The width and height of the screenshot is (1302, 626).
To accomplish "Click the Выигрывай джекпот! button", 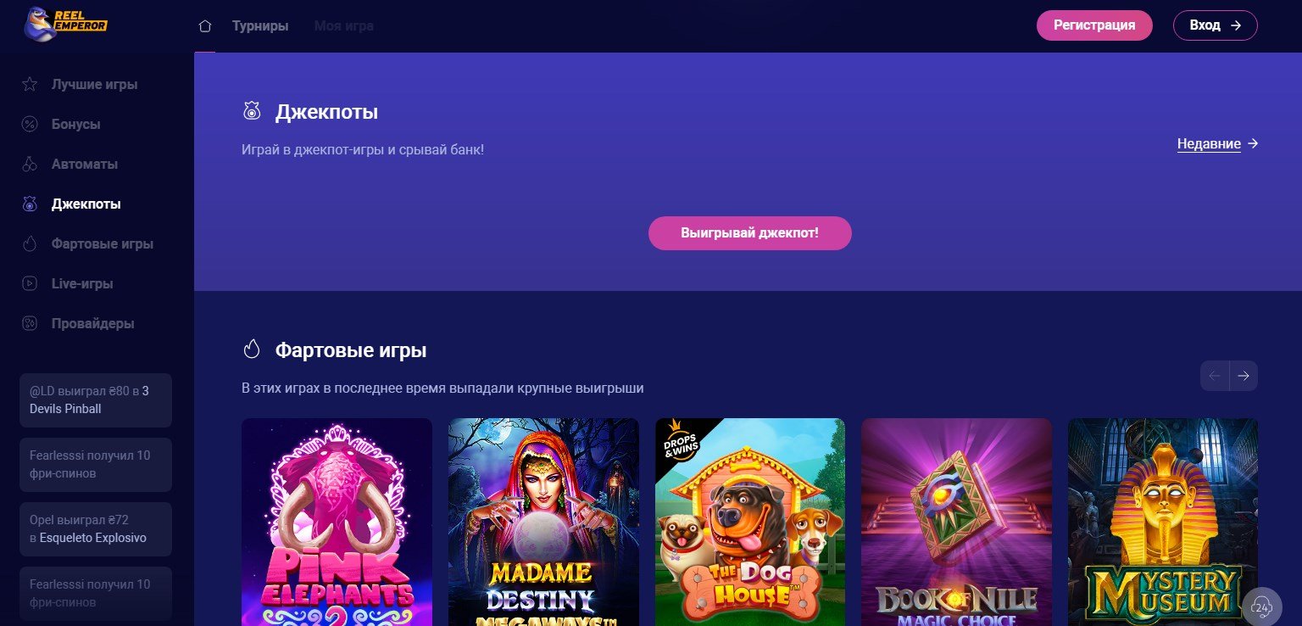I will (x=749, y=233).
